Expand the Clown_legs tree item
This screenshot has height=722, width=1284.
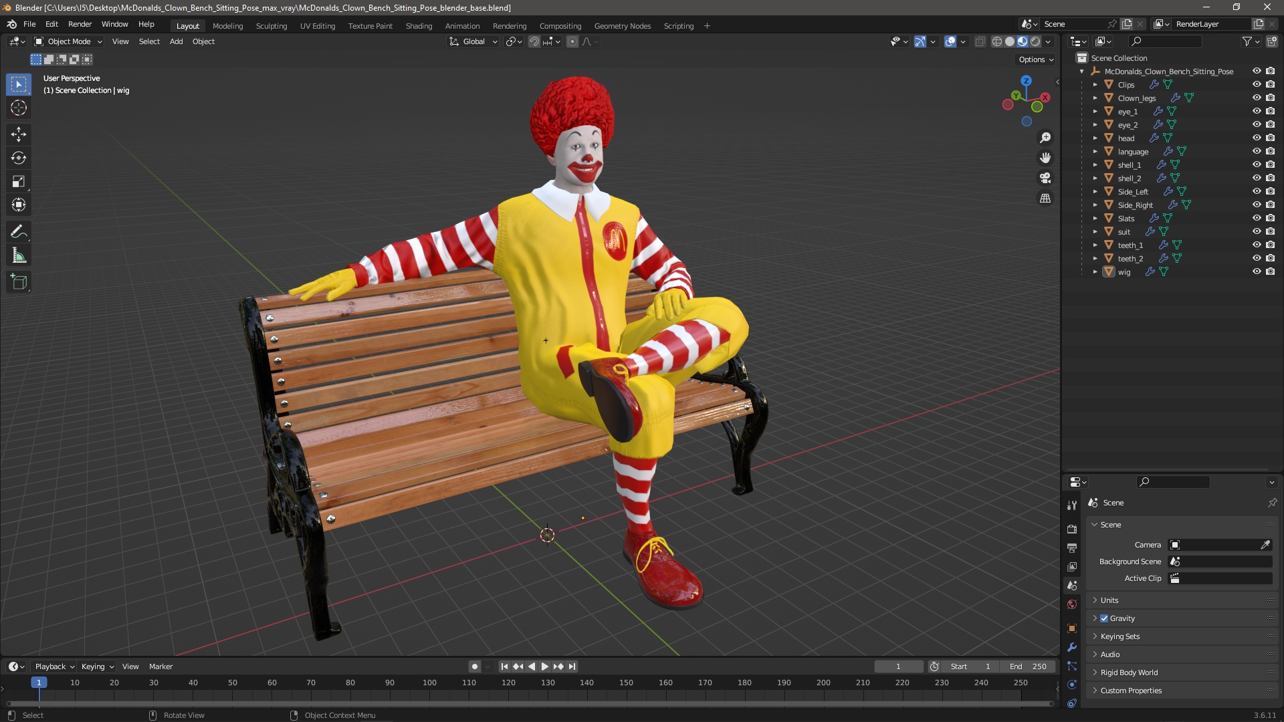click(1095, 98)
